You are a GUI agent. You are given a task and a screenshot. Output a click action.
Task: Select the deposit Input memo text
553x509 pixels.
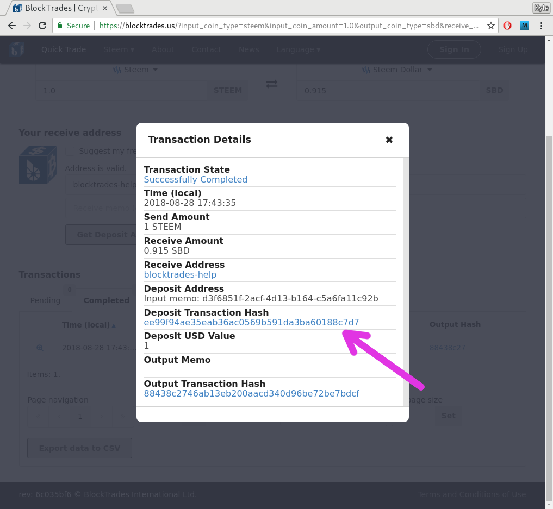[x=261, y=299]
